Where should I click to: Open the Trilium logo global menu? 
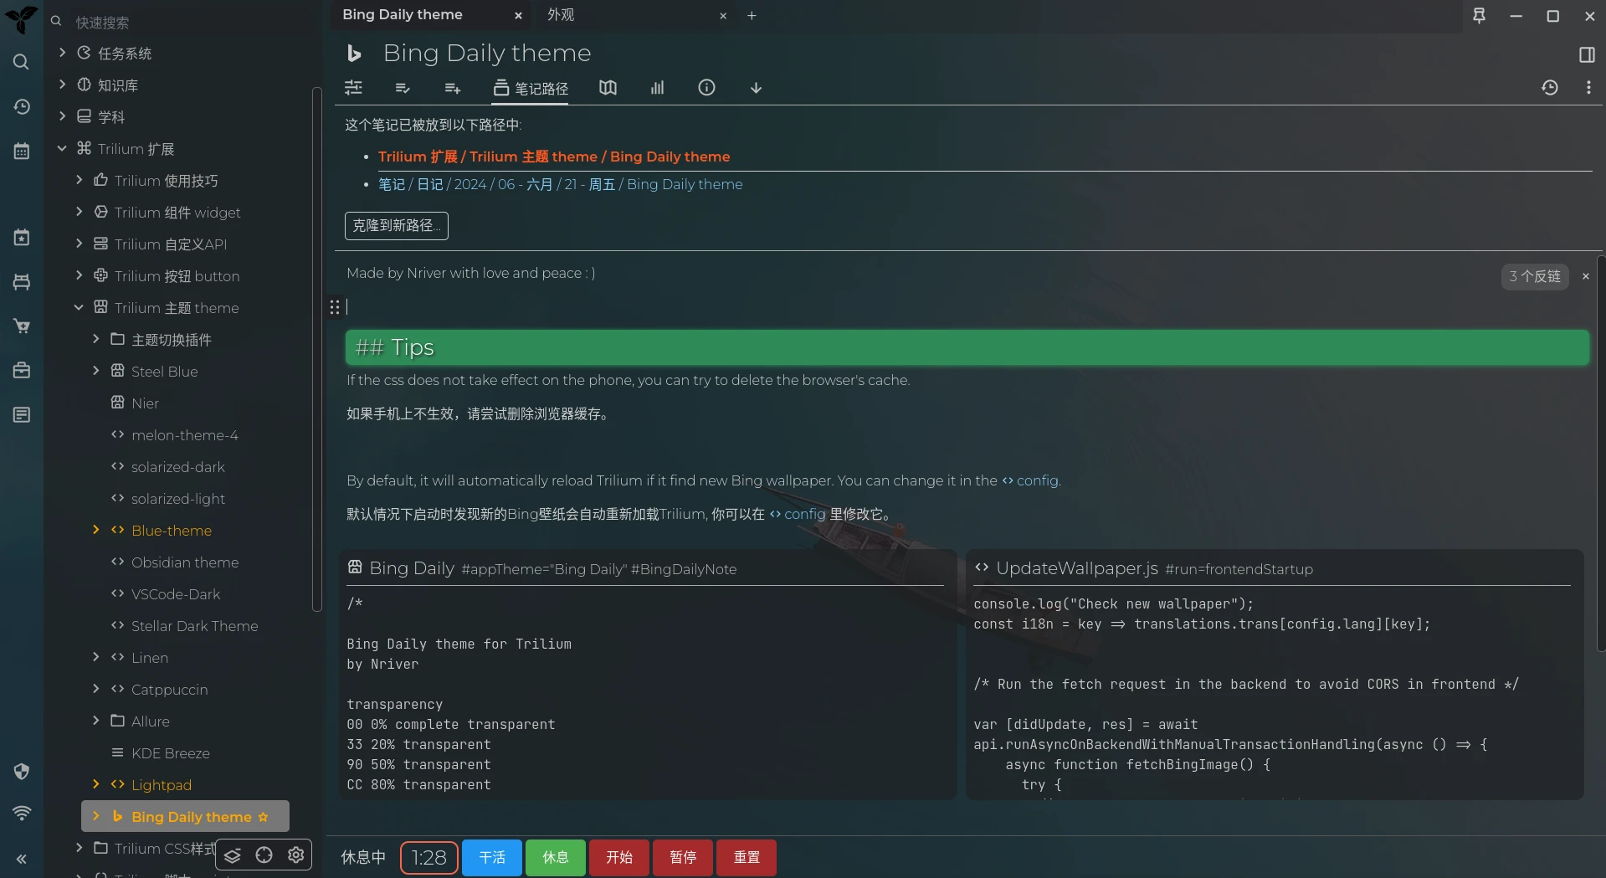click(x=22, y=18)
